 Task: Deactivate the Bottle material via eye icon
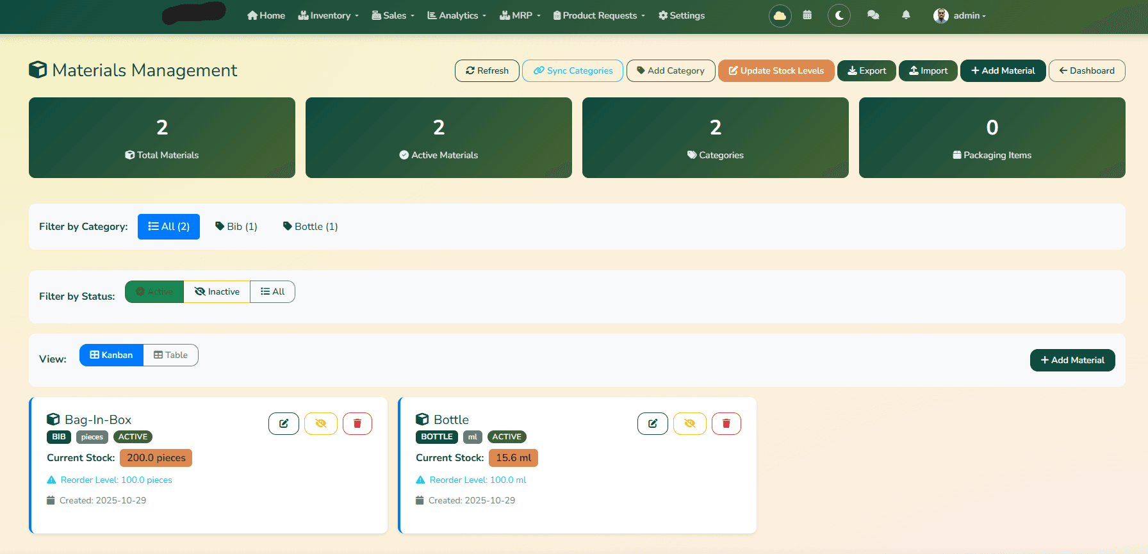point(690,423)
